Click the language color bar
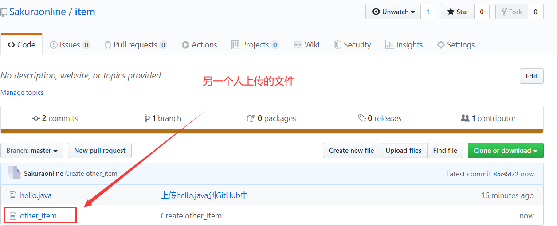Viewport: 557px width, 226px height. (x=272, y=131)
